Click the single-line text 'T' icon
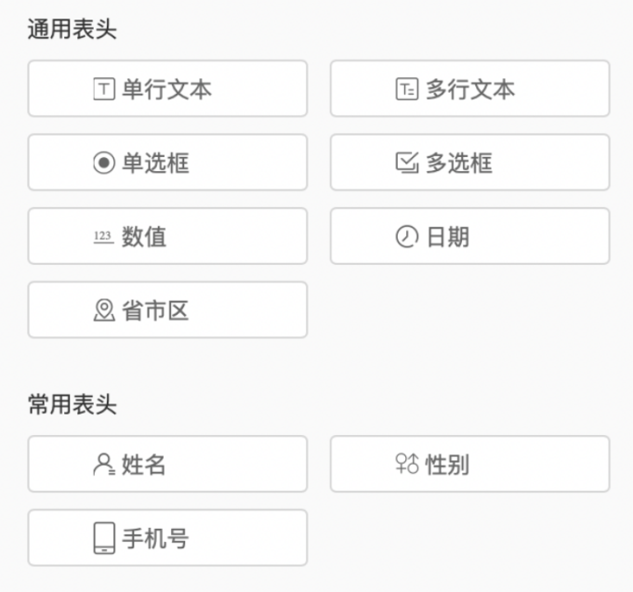633x592 pixels. click(x=104, y=89)
